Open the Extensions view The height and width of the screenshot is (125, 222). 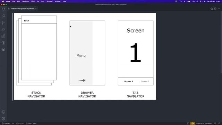click(3, 36)
